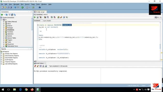
Task: Click the binoculars Find DB Object icon
Action: coord(40,7)
